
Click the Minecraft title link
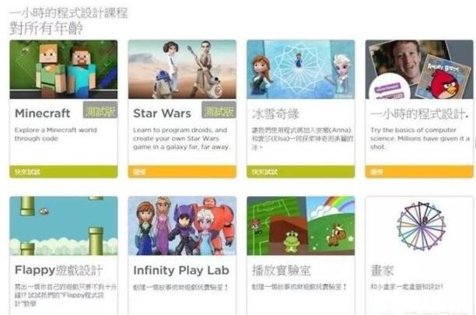coord(43,114)
